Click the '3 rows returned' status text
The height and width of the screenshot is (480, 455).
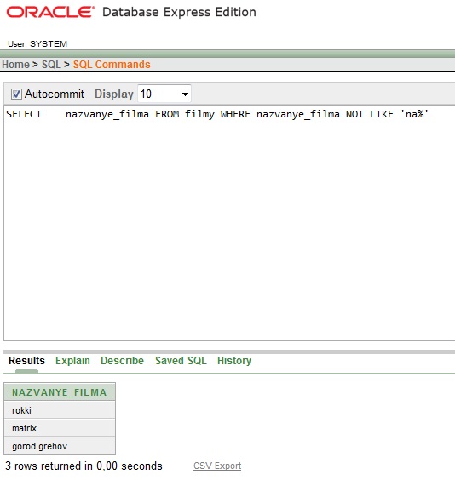[84, 466]
